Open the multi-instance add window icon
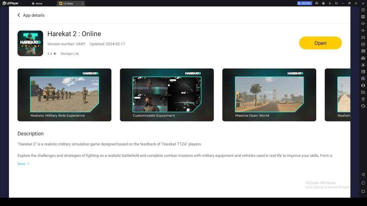 [363, 51]
